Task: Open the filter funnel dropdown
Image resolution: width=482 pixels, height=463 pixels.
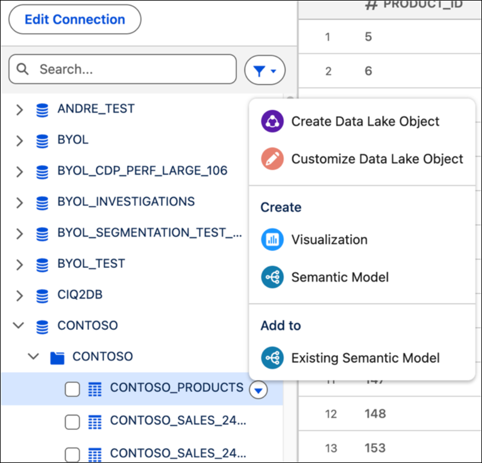Action: pyautogui.click(x=264, y=70)
